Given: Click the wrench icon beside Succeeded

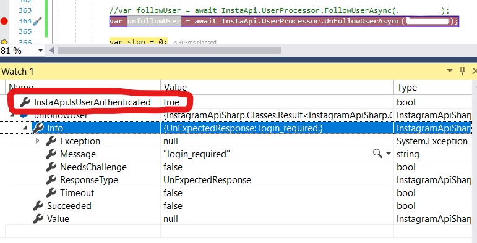Looking at the screenshot, I should point(38,205).
